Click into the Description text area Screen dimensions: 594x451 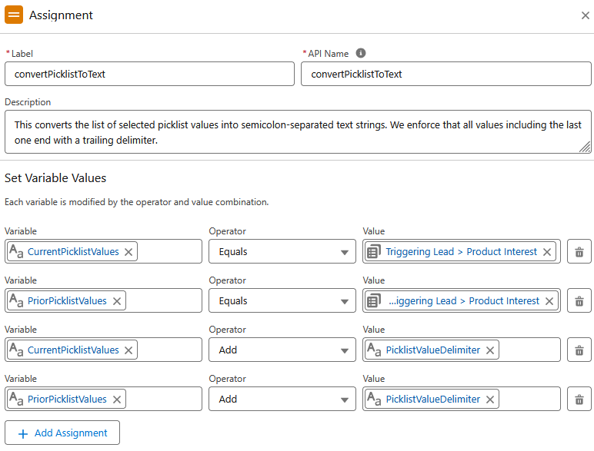point(298,132)
